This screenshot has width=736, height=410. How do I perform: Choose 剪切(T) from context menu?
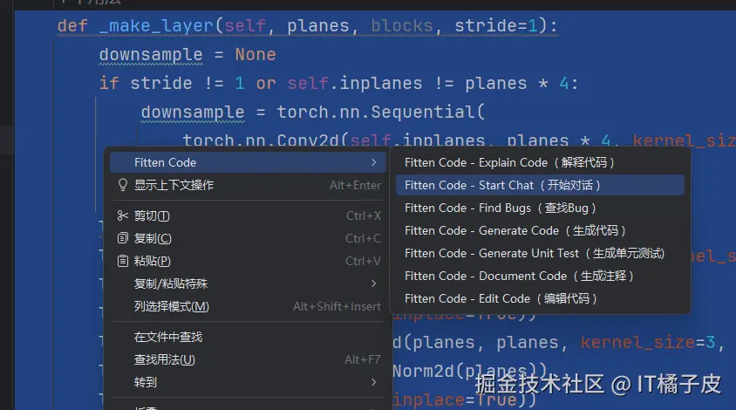click(248, 215)
